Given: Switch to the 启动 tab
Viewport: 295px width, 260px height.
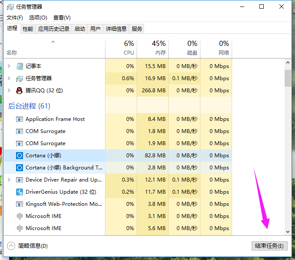Looking at the screenshot, I should tap(80, 29).
